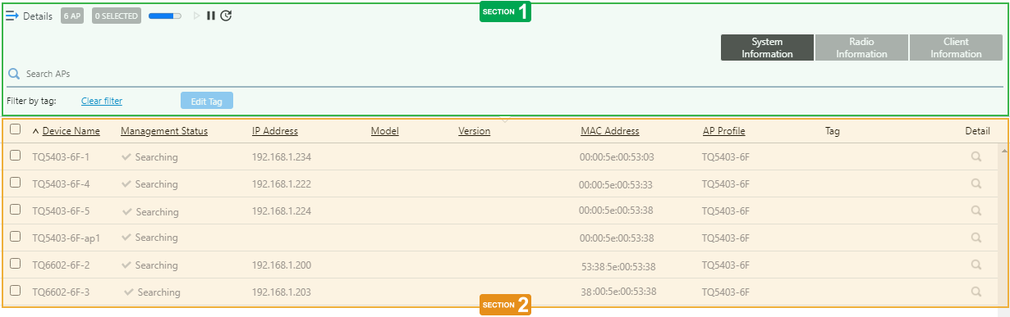Image resolution: width=1010 pixels, height=317 pixels.
Task: Click the Details expand arrow icon
Action: coord(12,16)
